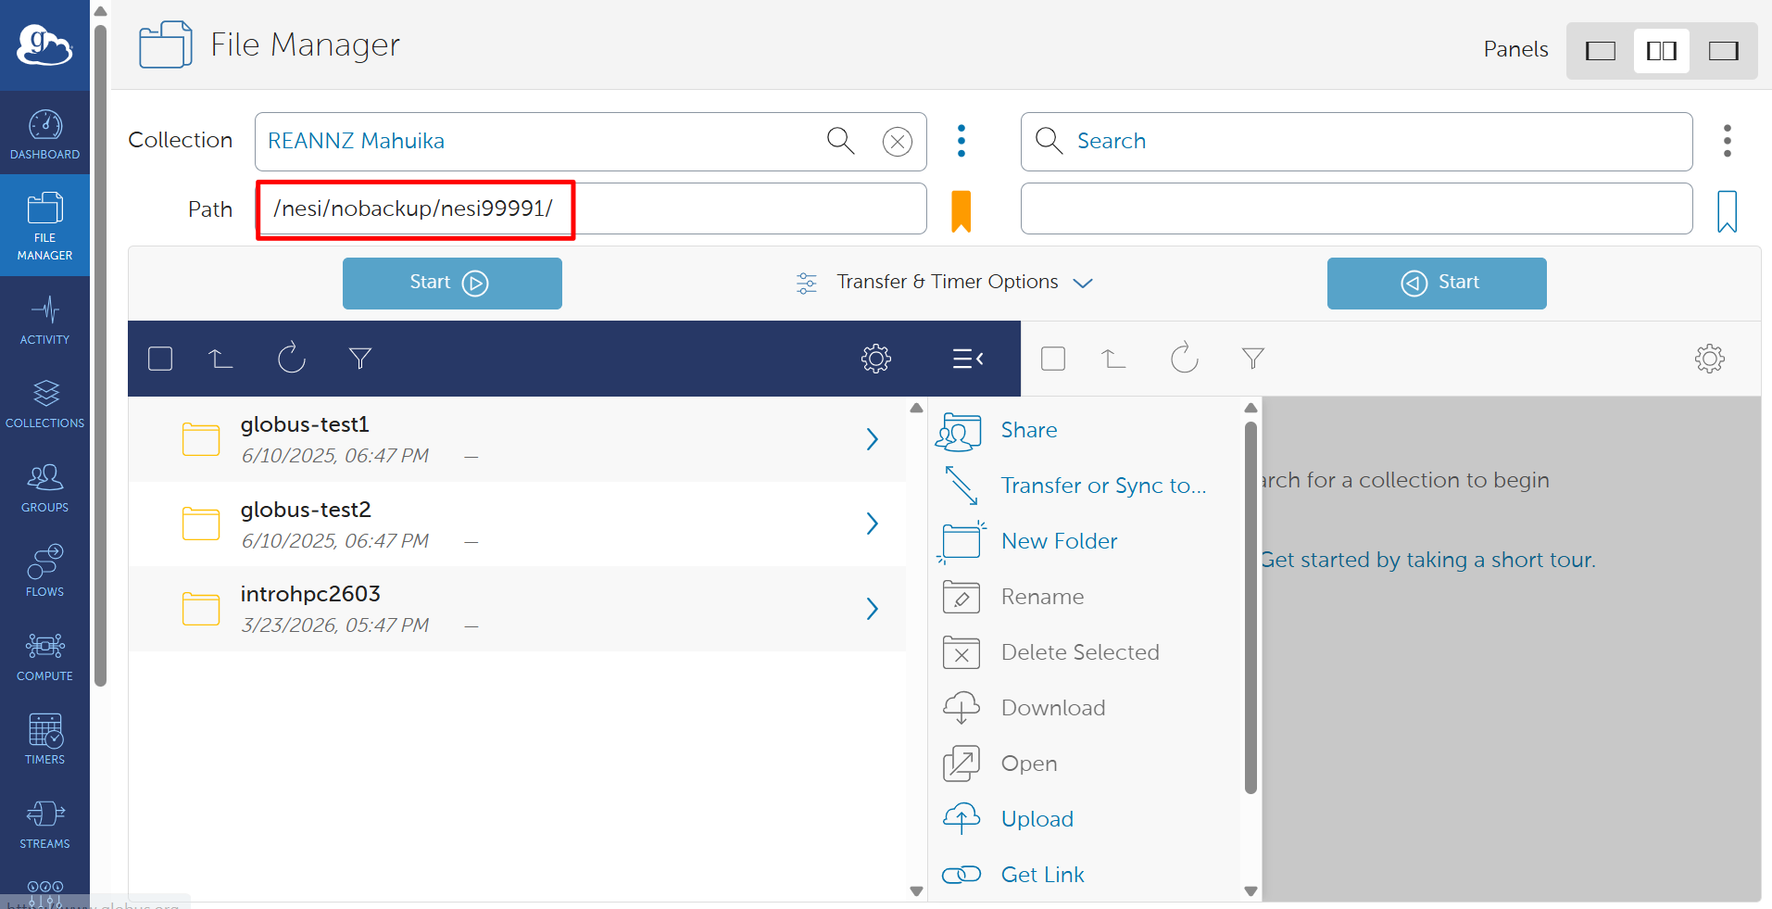Click the orange bookmark icon for left path
1772x909 pixels.
[x=961, y=210]
